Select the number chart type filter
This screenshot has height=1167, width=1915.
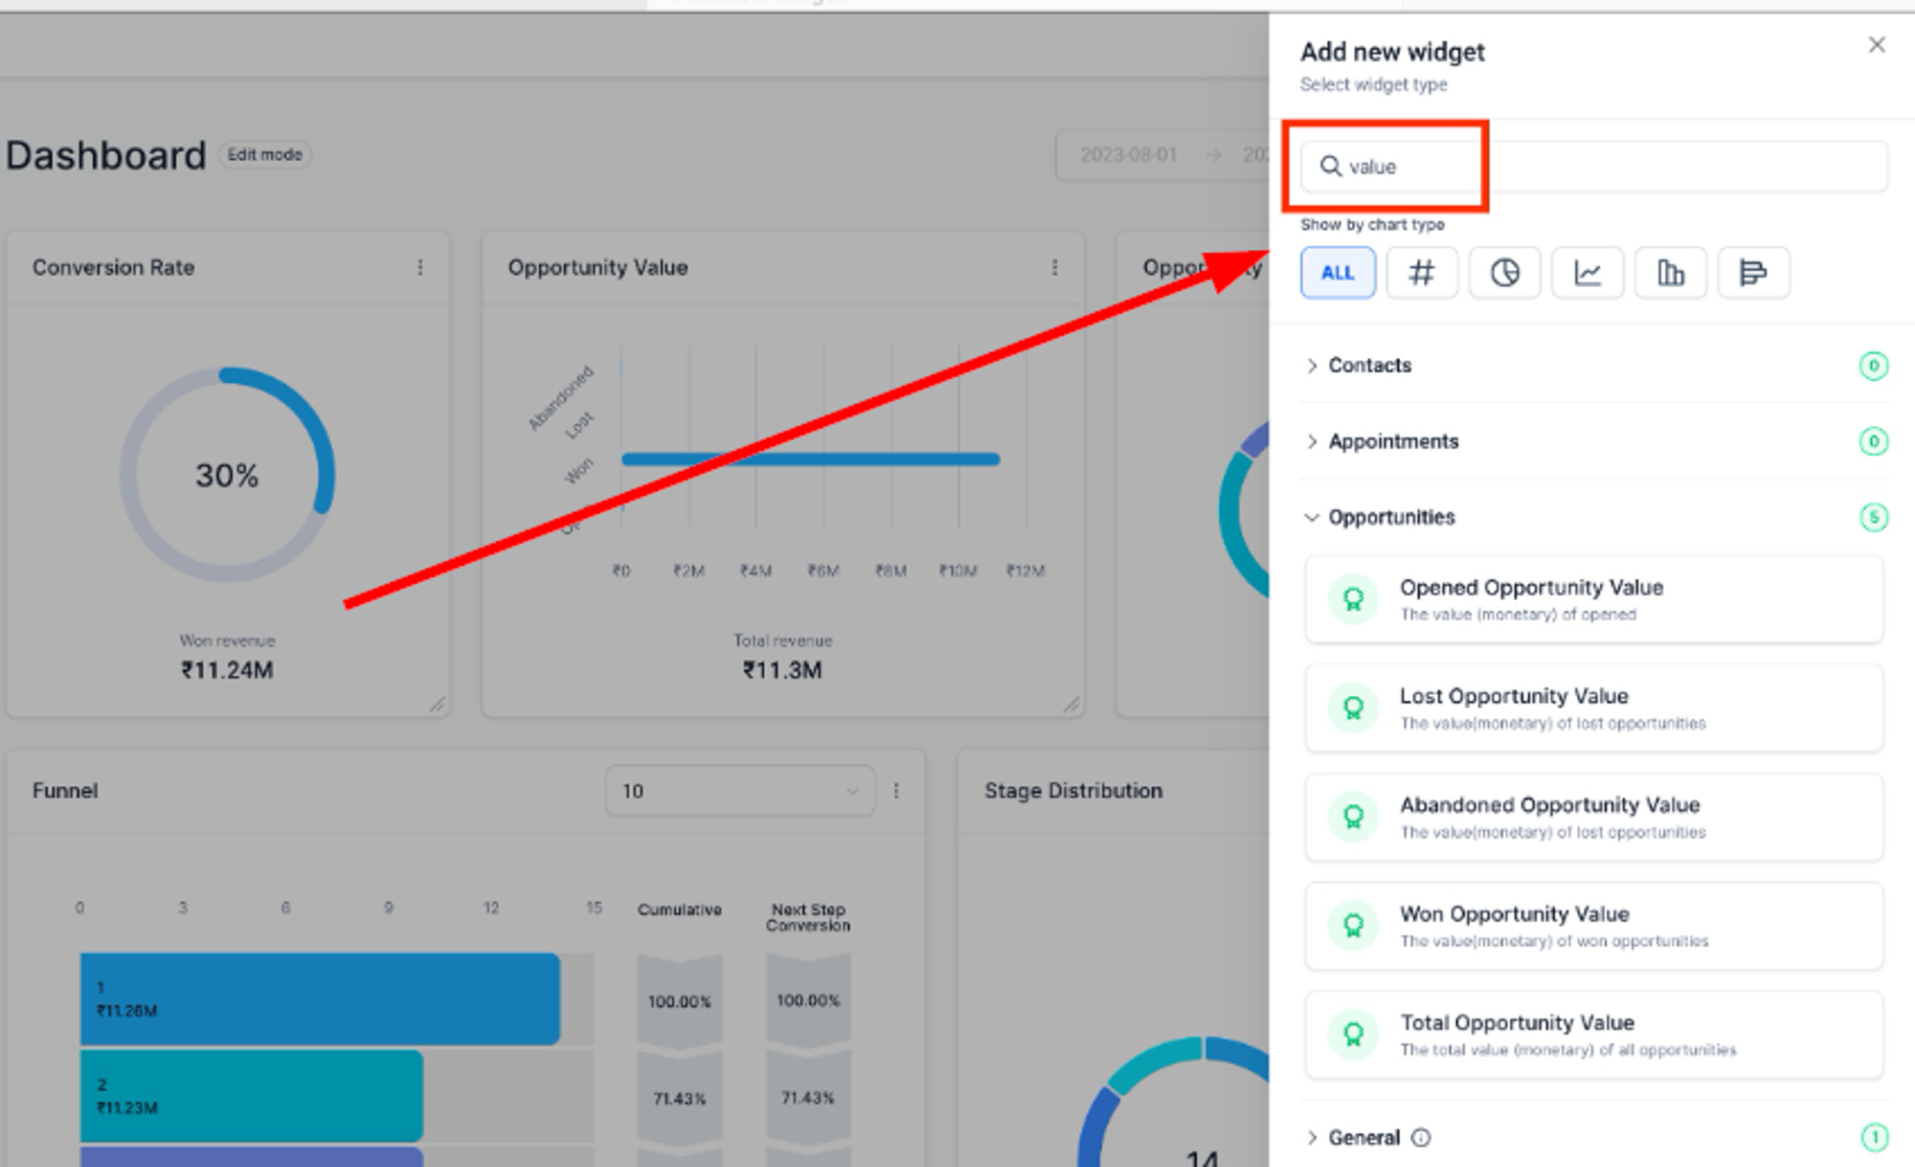[x=1422, y=273]
